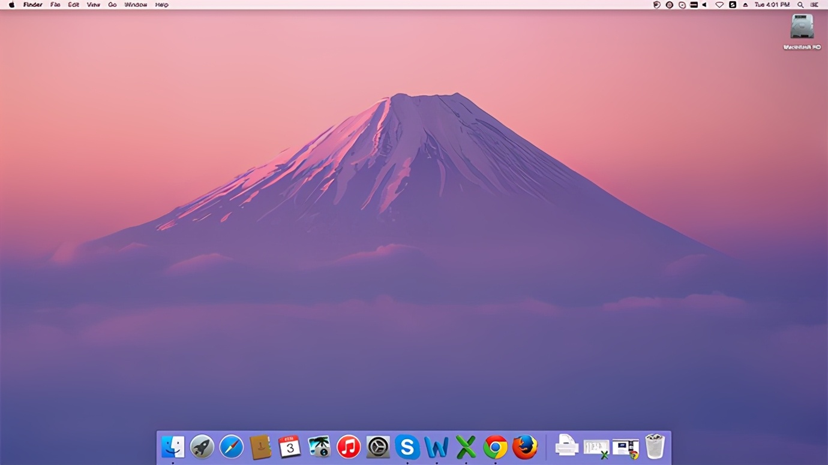Click the Spotlight search magnifier
828x465 pixels.
pos(800,5)
